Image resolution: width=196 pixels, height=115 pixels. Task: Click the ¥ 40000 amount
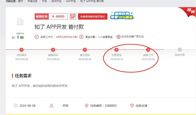(58, 16)
